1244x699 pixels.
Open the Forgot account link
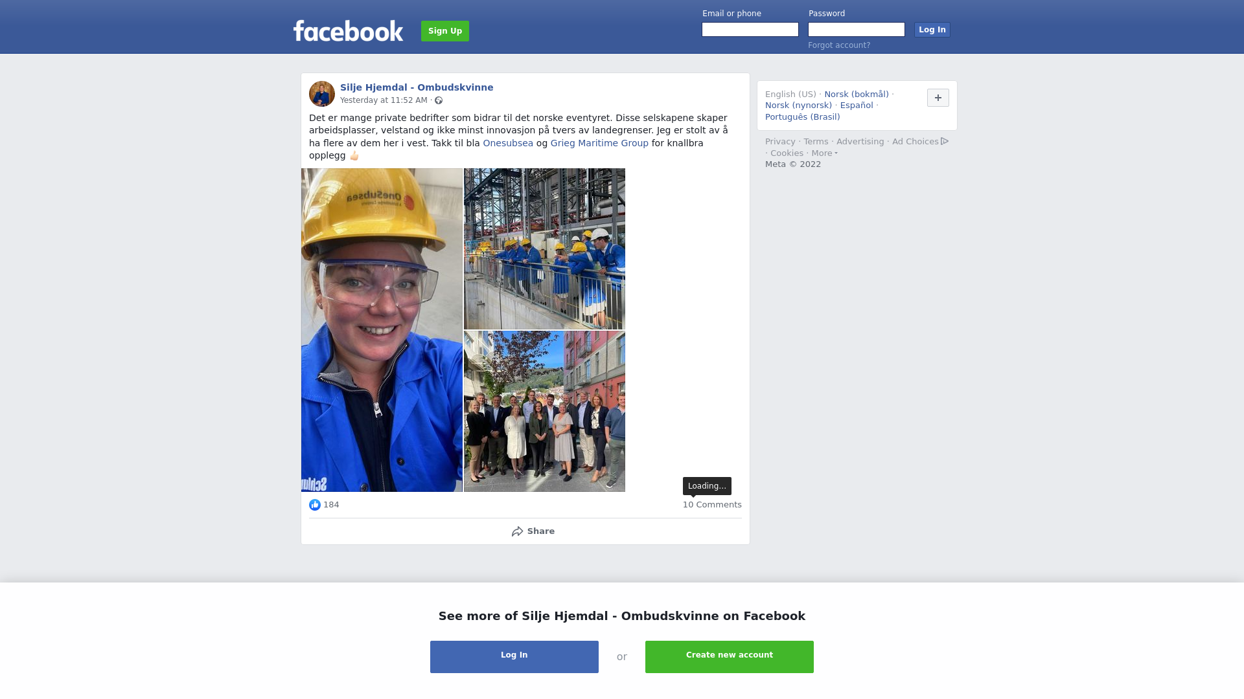pos(839,45)
